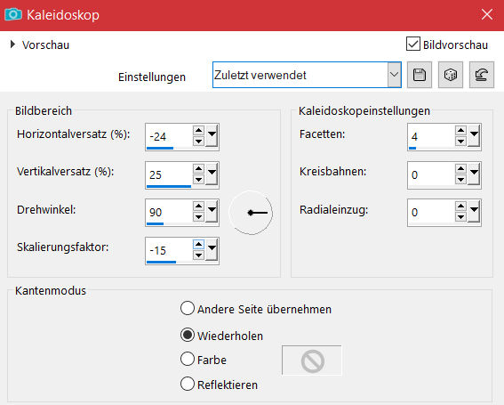The image size is (504, 405).
Task: Click the disabled Farbe color swatch
Action: tap(312, 360)
